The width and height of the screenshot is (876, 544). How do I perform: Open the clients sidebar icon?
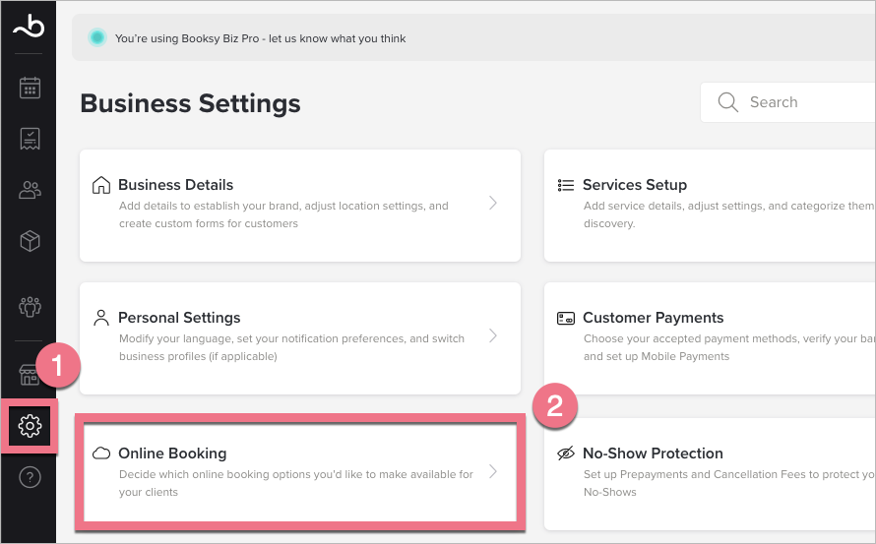click(30, 190)
